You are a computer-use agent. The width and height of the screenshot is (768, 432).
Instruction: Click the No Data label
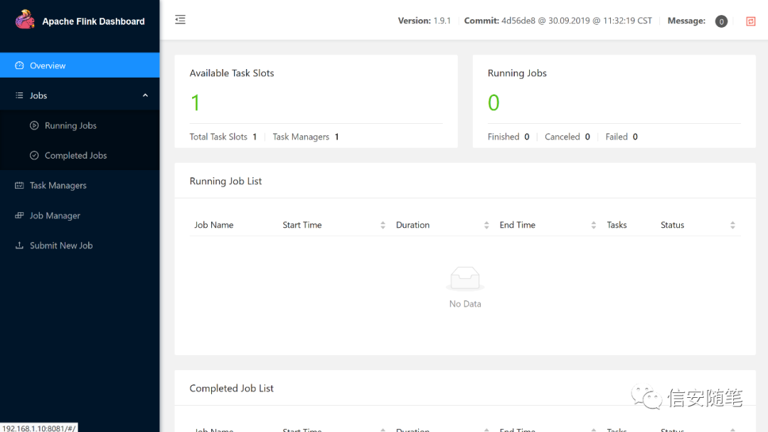[465, 303]
